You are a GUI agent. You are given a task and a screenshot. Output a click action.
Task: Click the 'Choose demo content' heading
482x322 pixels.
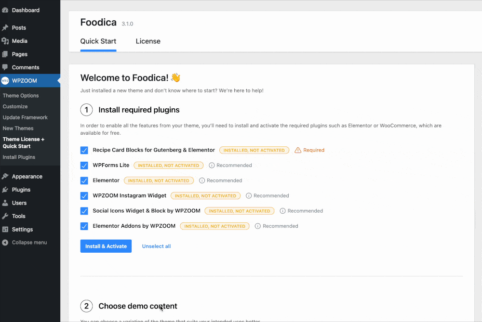click(138, 306)
